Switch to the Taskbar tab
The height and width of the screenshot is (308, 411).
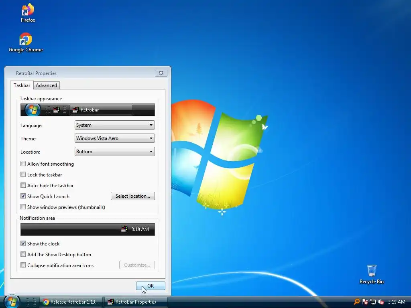click(x=22, y=85)
